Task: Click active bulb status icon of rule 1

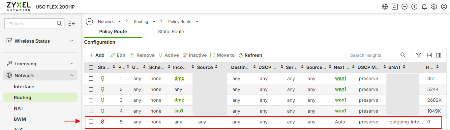Action: pos(103,78)
